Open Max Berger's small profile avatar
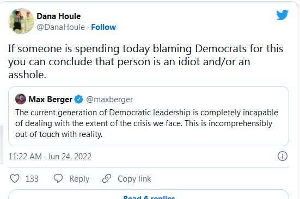 point(21,99)
